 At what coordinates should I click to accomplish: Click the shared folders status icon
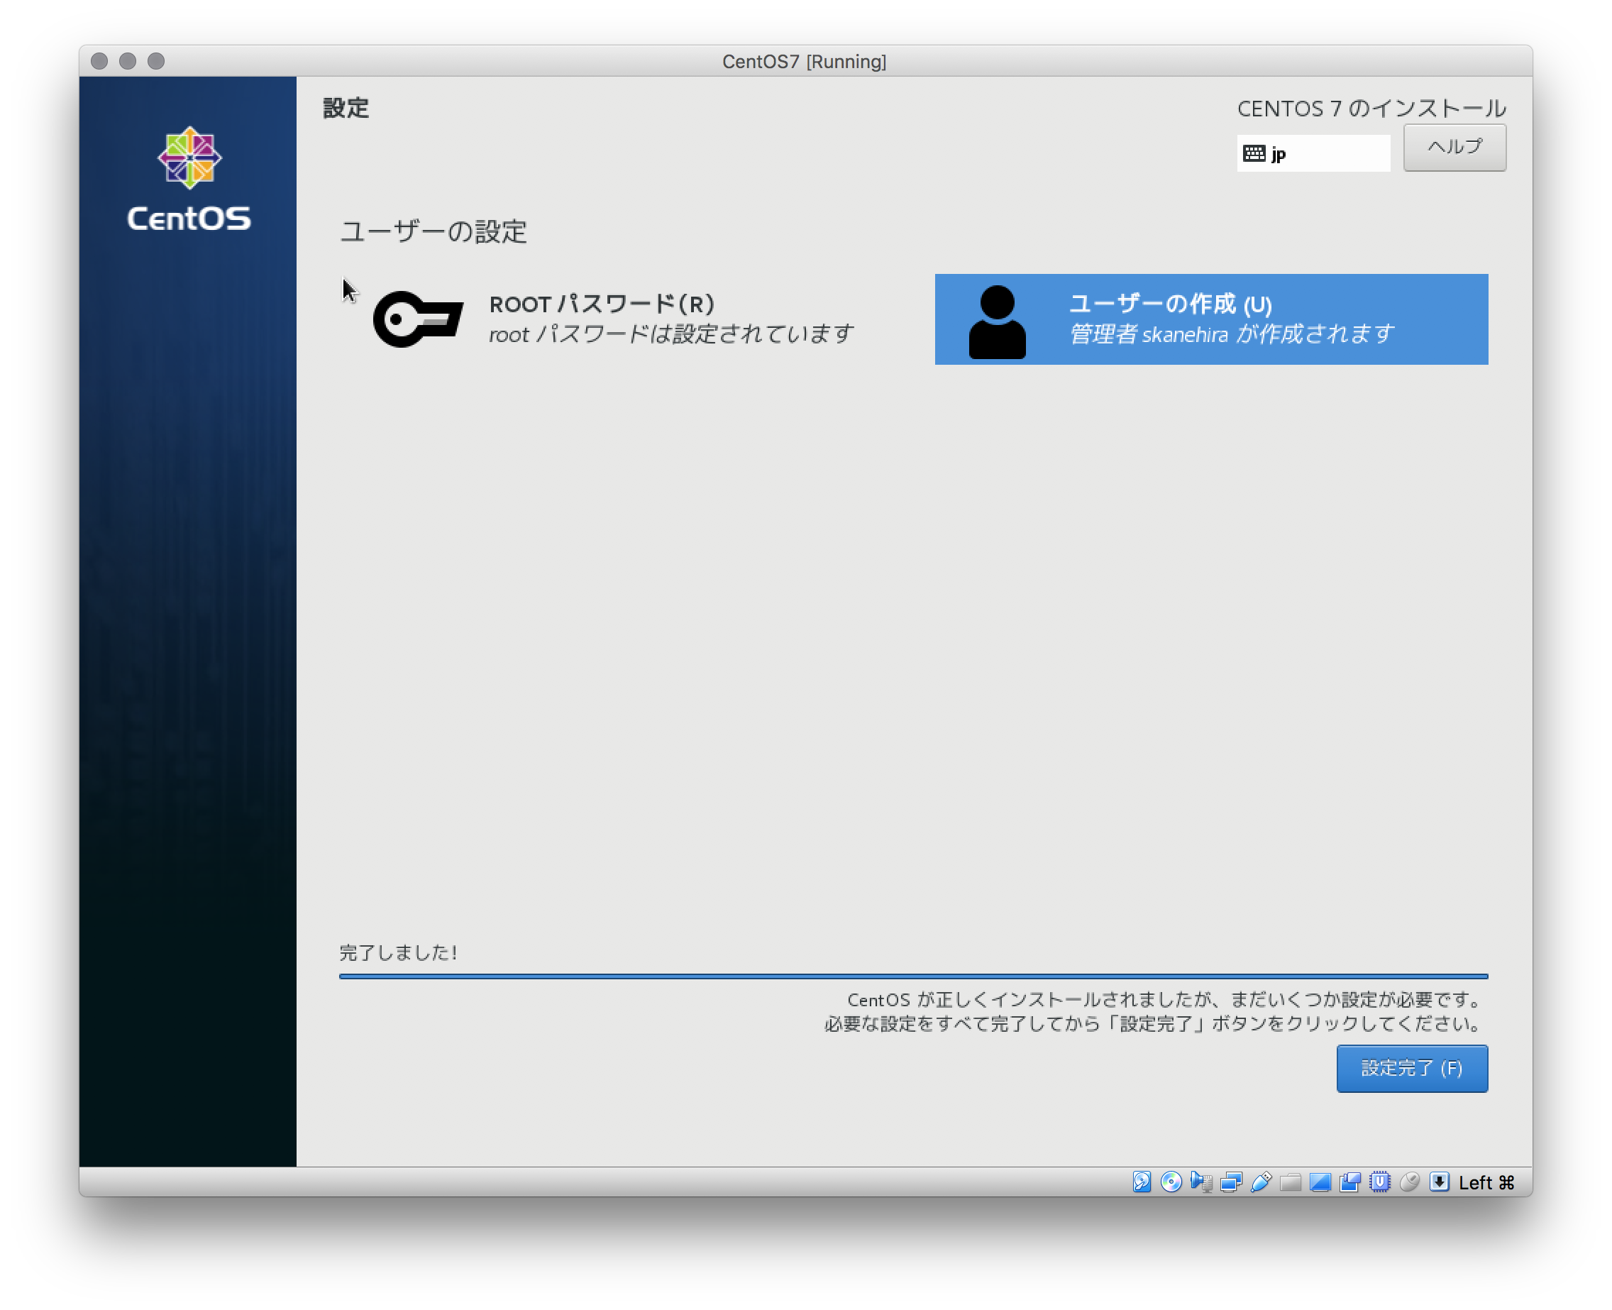pyautogui.click(x=1290, y=1182)
